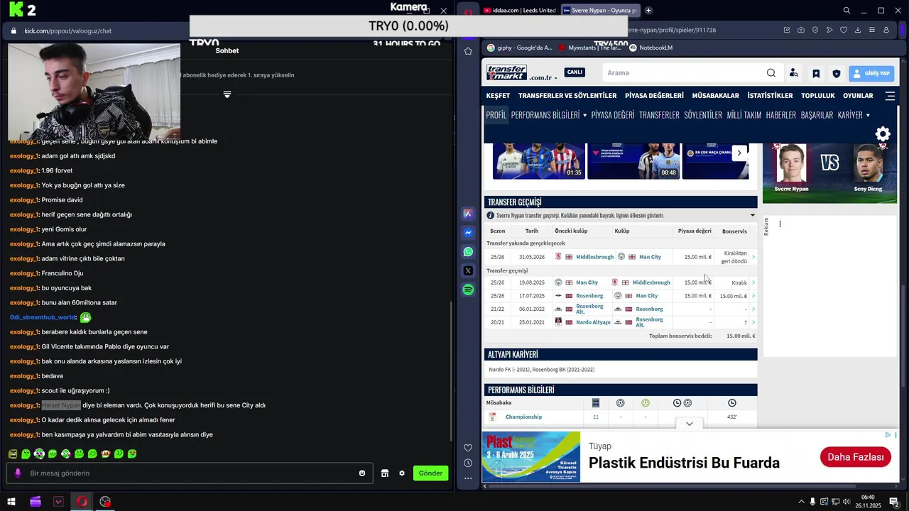Open Windows Start menu
Viewport: 909px width, 511px height.
pos(11,502)
